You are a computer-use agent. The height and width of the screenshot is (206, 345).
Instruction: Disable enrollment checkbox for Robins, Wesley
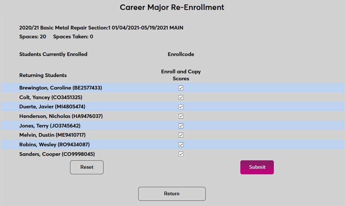tap(181, 144)
